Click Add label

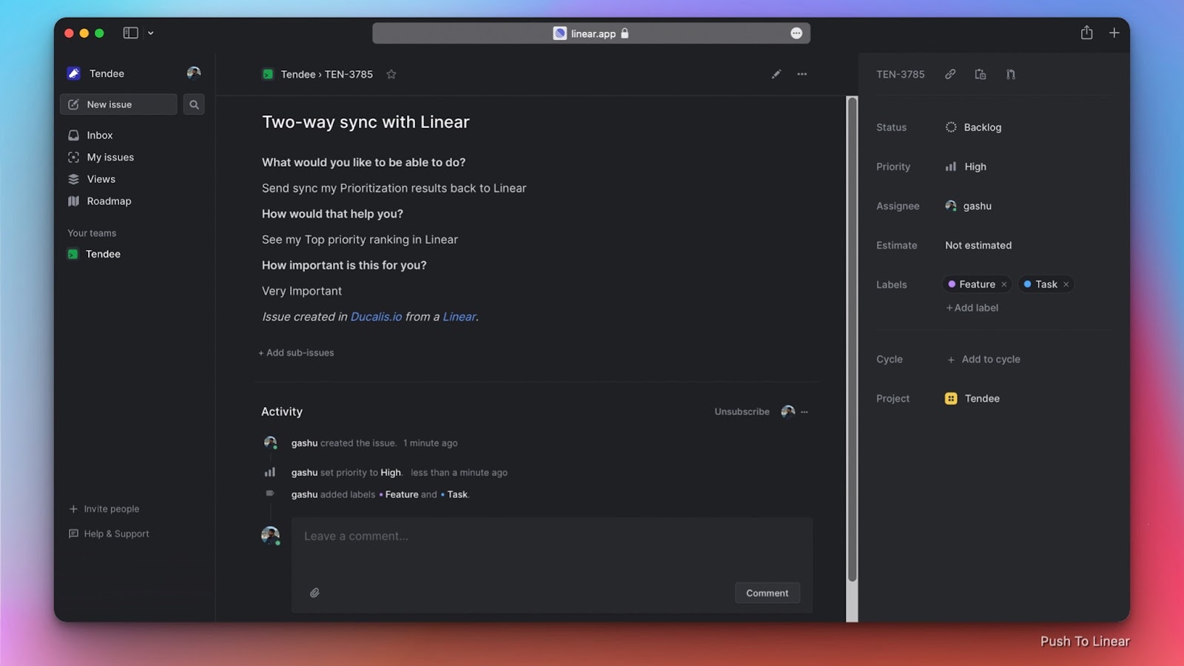pos(972,308)
